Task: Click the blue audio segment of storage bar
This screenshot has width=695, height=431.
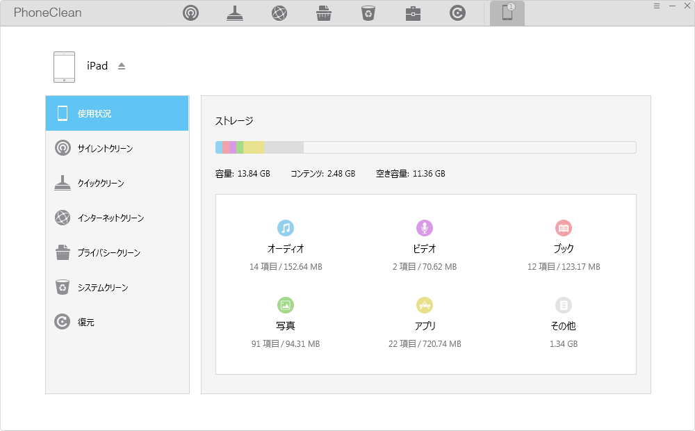Action: click(x=219, y=147)
